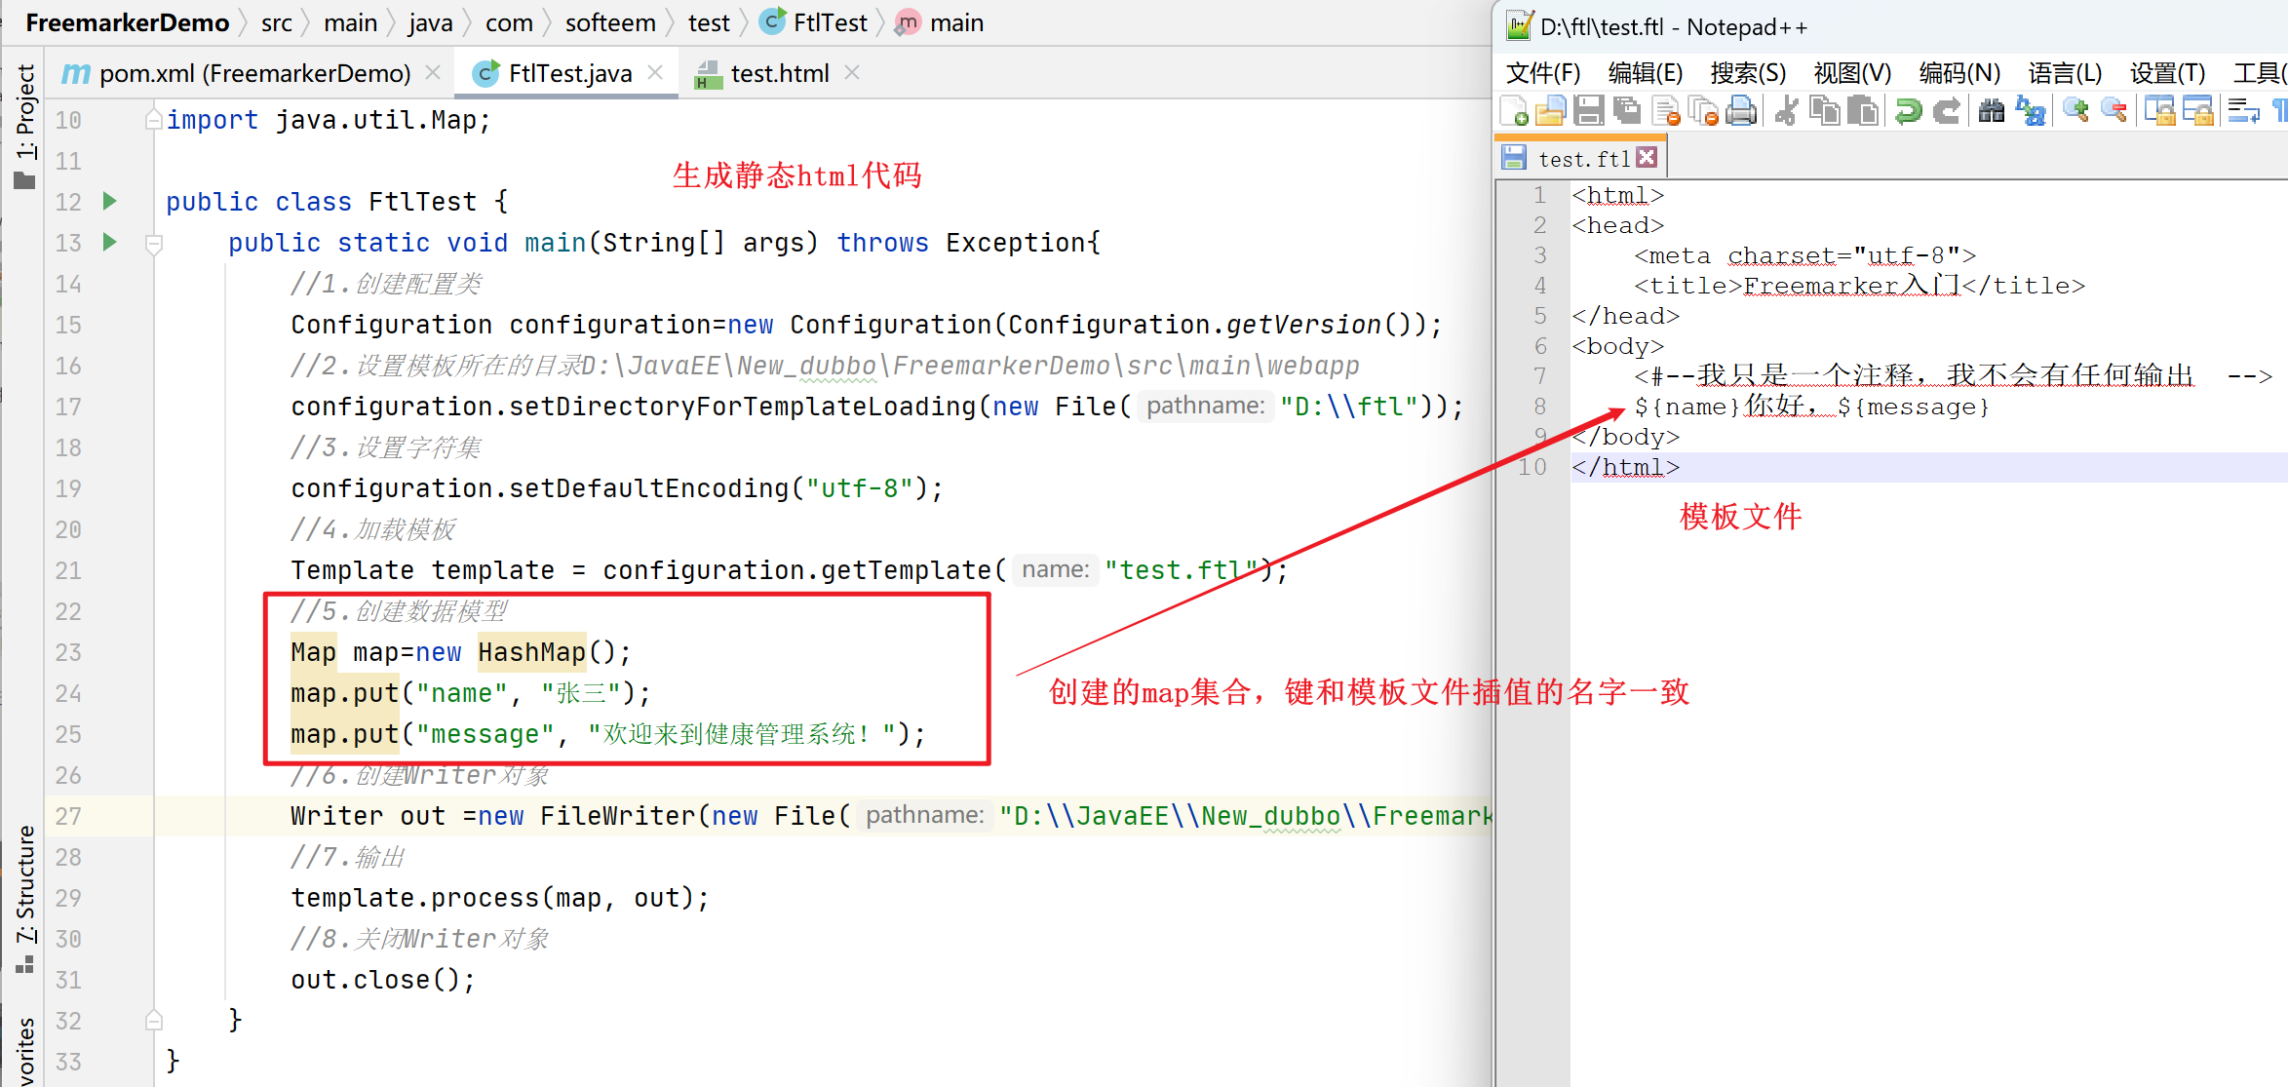Collapse the main method fold marker

tap(154, 244)
